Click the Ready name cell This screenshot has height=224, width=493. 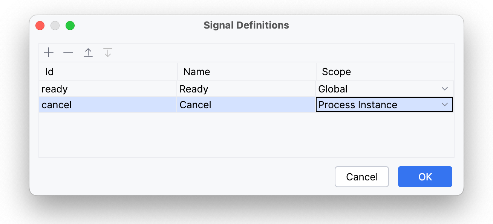click(195, 89)
